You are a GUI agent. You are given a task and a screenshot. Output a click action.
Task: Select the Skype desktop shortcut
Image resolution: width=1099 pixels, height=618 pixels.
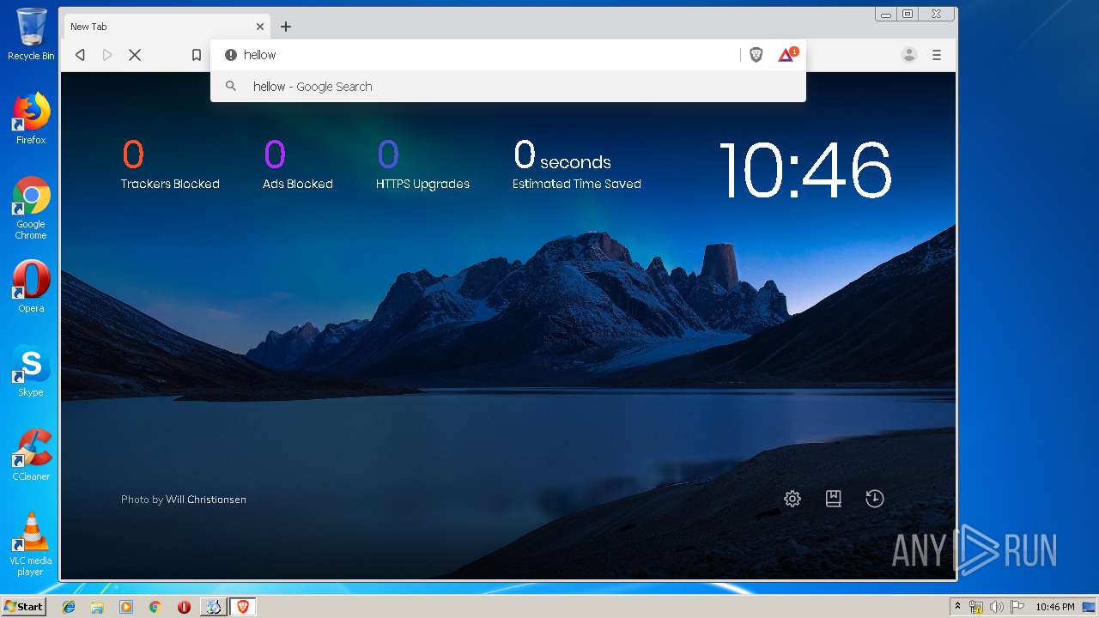[31, 371]
